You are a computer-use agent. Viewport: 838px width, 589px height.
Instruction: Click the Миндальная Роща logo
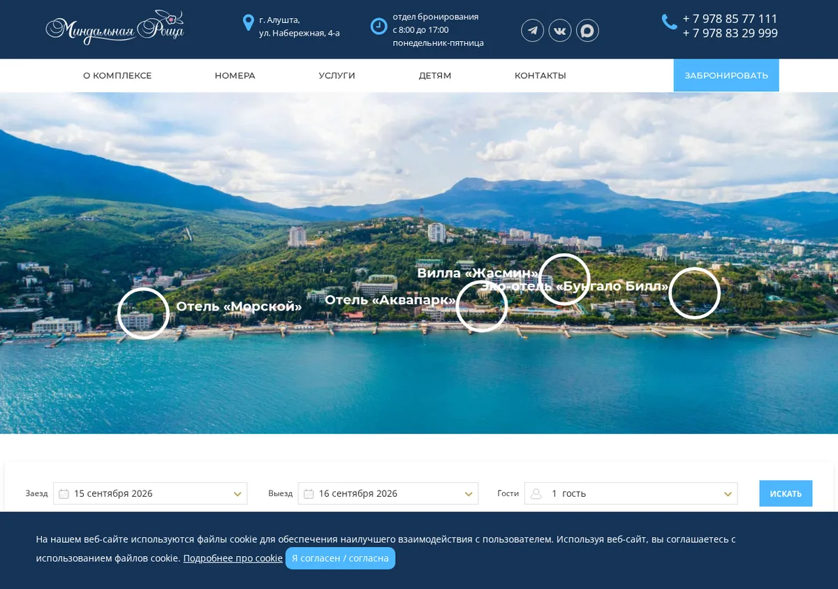[x=115, y=28]
